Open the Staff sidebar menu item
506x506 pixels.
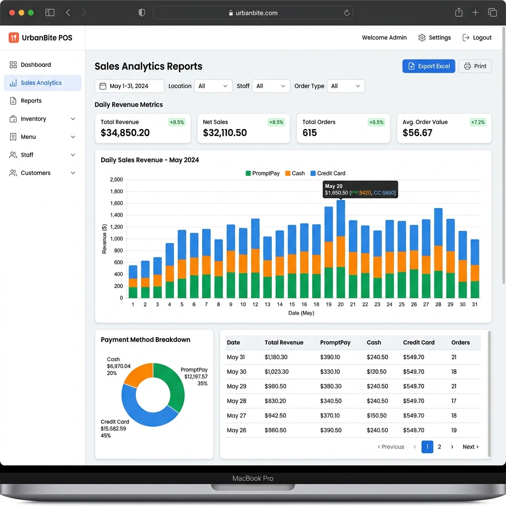42,155
